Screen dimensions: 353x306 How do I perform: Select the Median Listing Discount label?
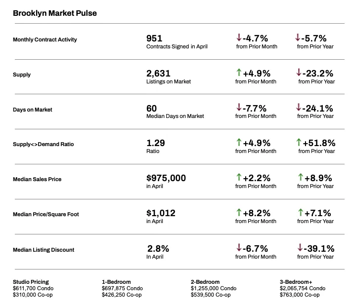(44, 250)
